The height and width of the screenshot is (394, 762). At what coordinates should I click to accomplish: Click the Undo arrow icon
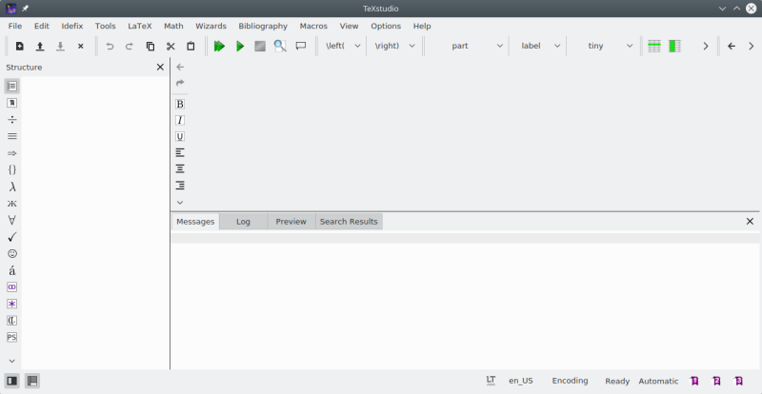110,46
